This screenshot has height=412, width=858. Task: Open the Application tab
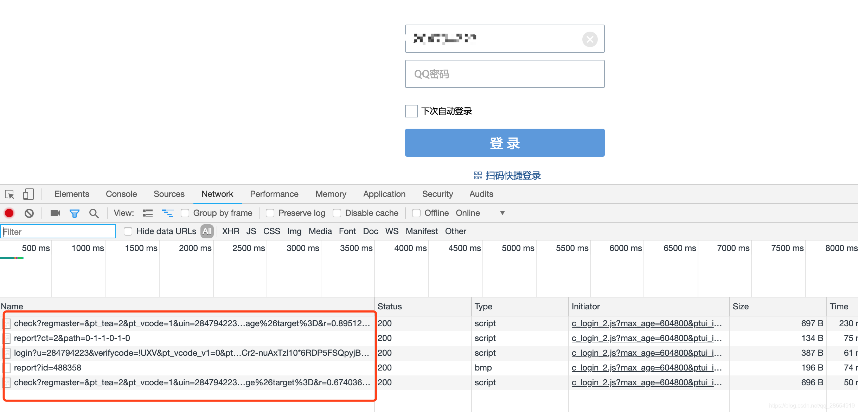384,194
